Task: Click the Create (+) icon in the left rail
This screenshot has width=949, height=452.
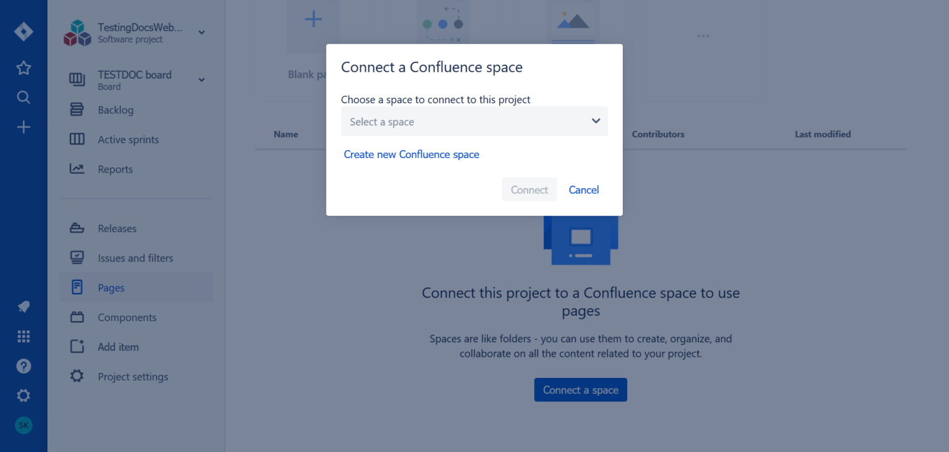Action: pos(23,127)
